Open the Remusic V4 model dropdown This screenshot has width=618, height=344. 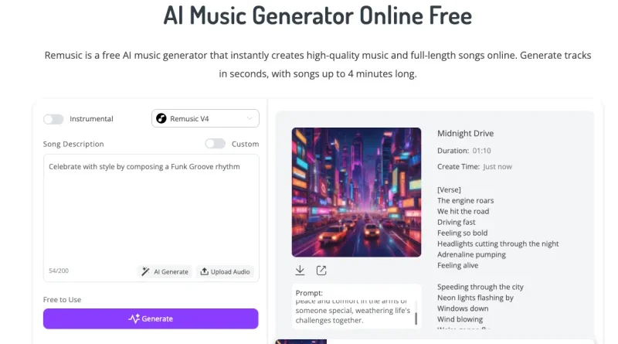[205, 118]
